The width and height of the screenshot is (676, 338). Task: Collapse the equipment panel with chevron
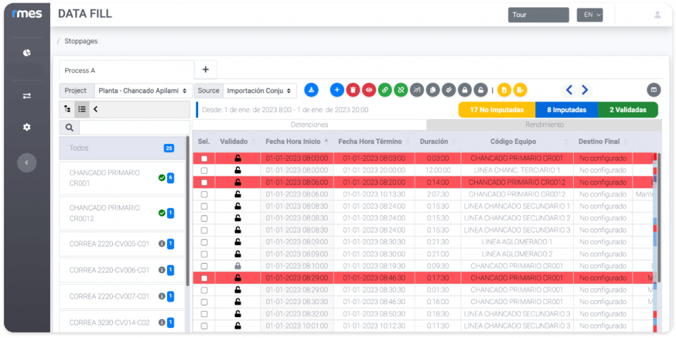pos(95,110)
